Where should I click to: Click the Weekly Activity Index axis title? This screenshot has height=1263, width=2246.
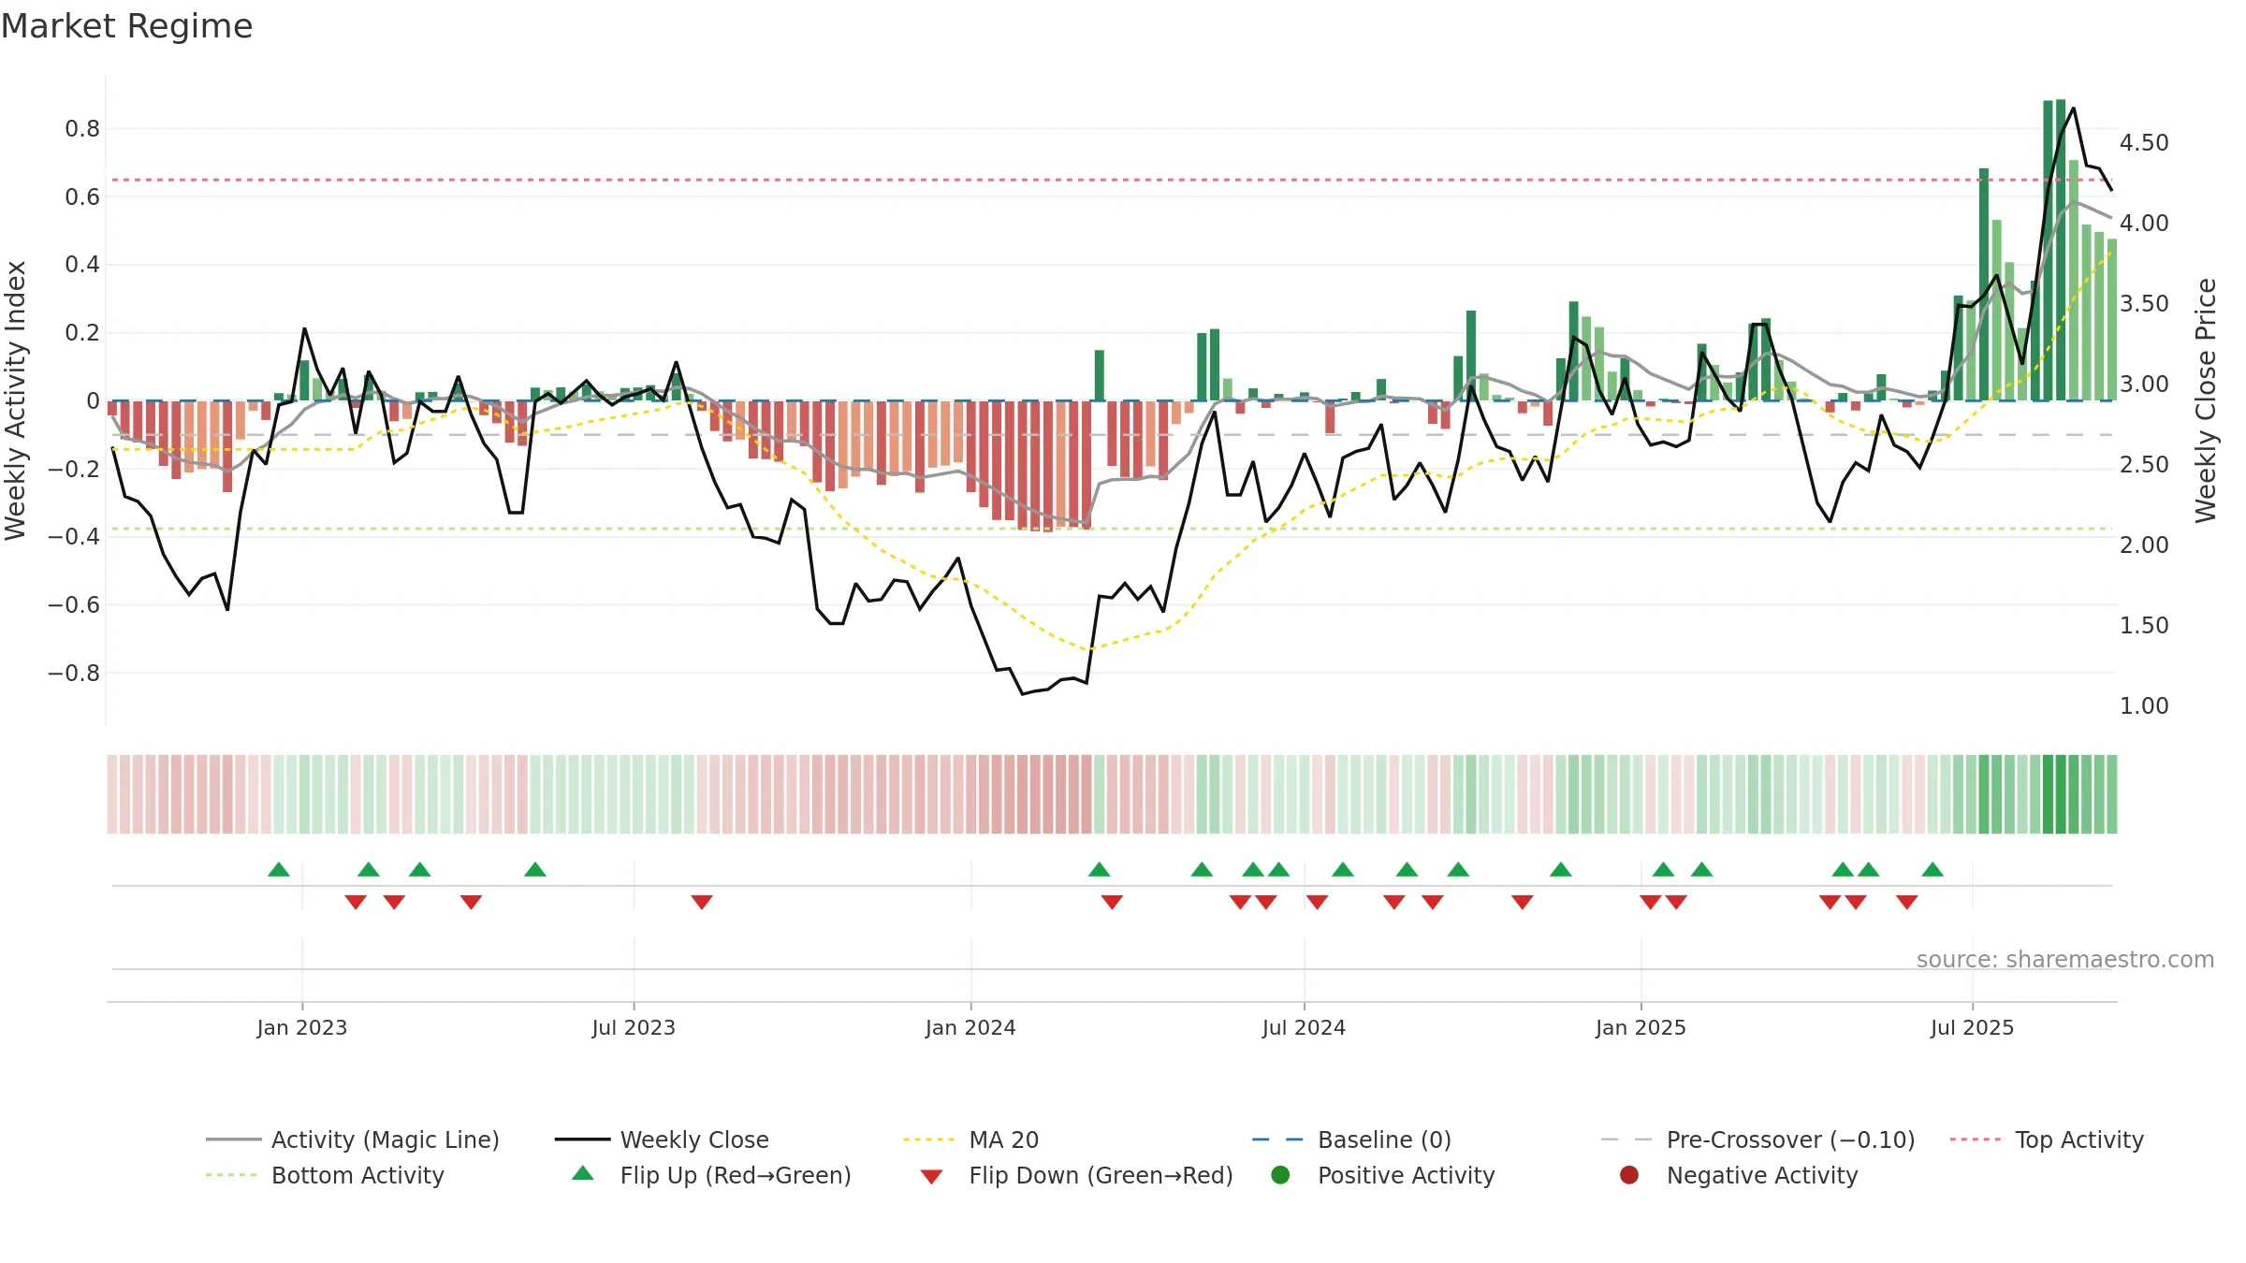[16, 400]
